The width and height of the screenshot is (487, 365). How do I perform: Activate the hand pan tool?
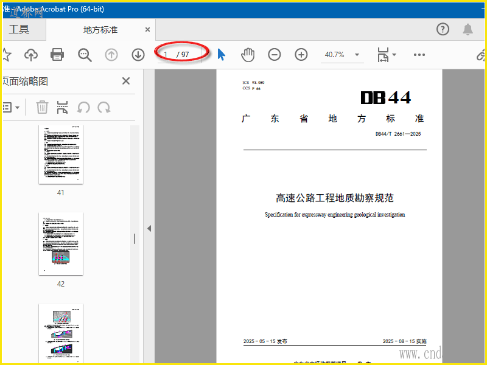pos(248,55)
